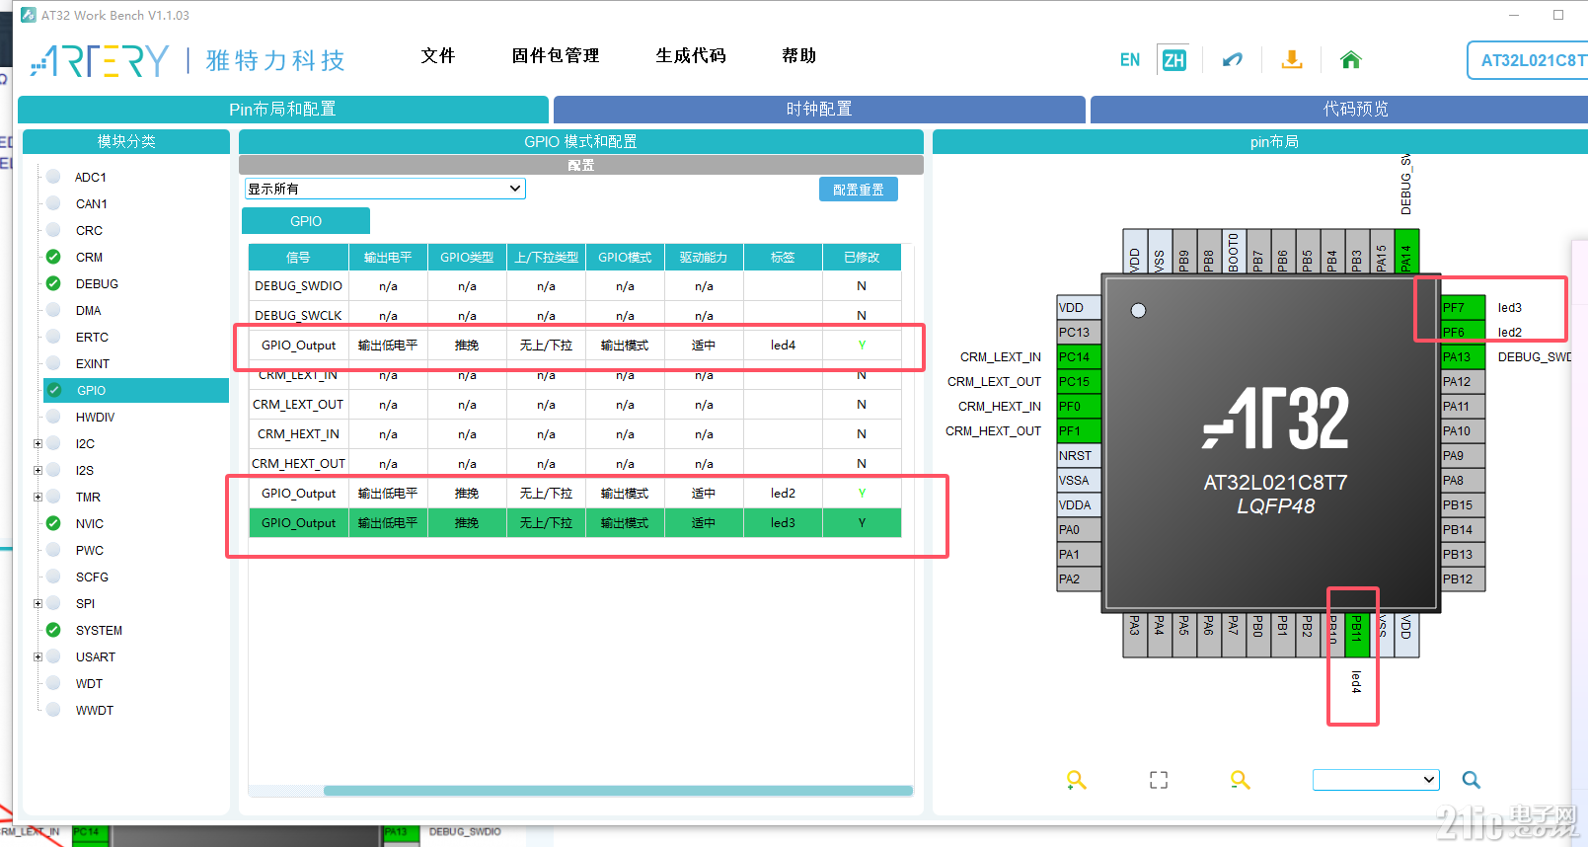Select the WDT module
The image size is (1588, 847).
click(x=89, y=683)
